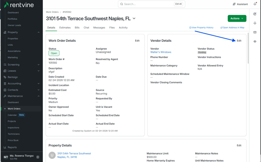261x162 pixels.
Task: Click the page vertical scrollbar
Action: click(248, 48)
